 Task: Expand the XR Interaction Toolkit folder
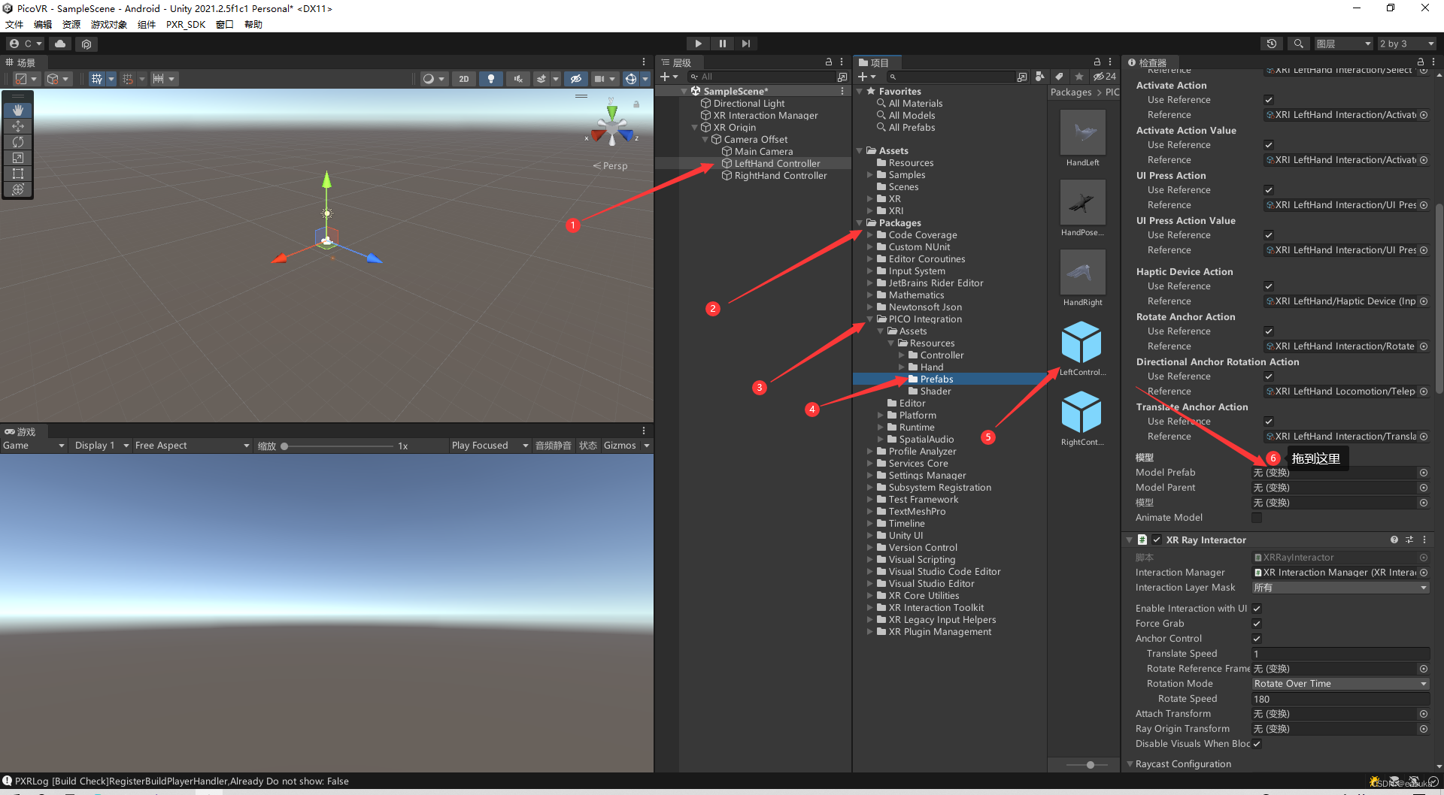tap(870, 608)
